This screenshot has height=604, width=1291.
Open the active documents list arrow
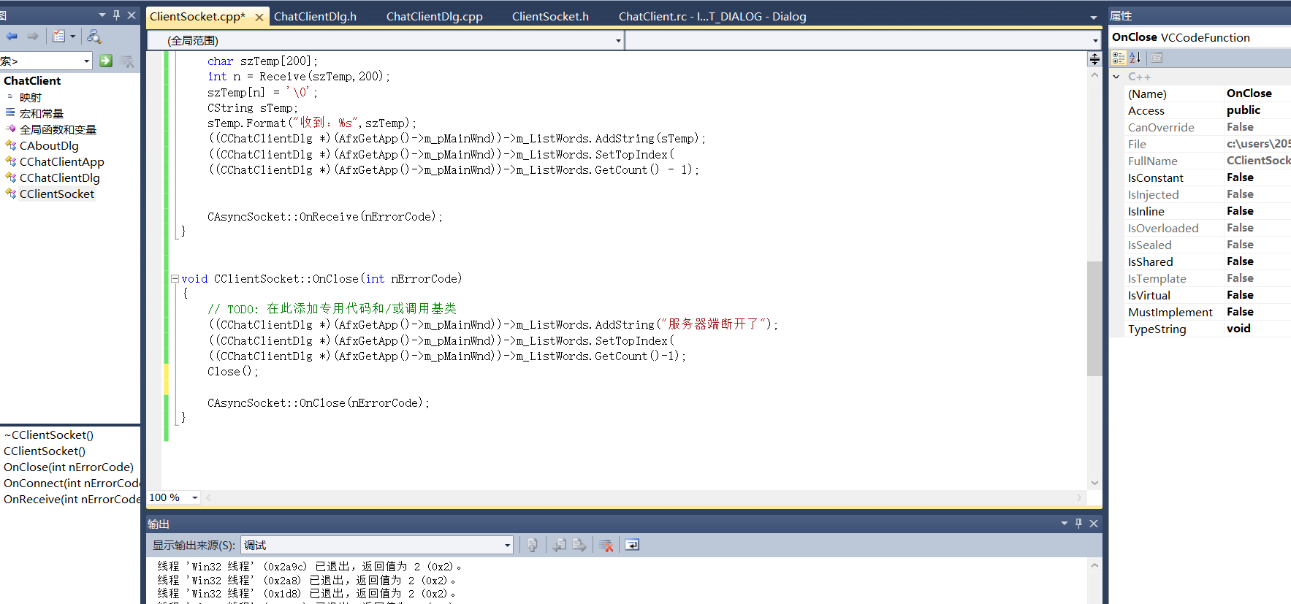(x=1093, y=17)
